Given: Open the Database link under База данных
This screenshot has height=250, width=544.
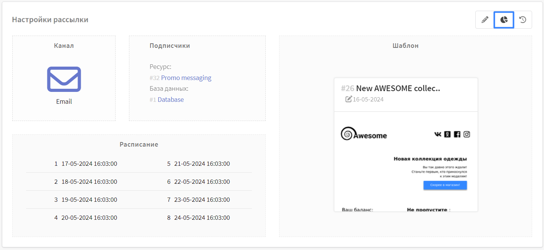Looking at the screenshot, I should [x=170, y=100].
